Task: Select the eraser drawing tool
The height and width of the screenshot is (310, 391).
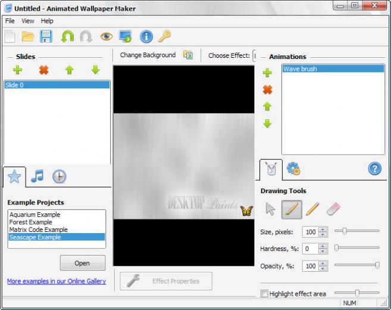Action: point(333,209)
